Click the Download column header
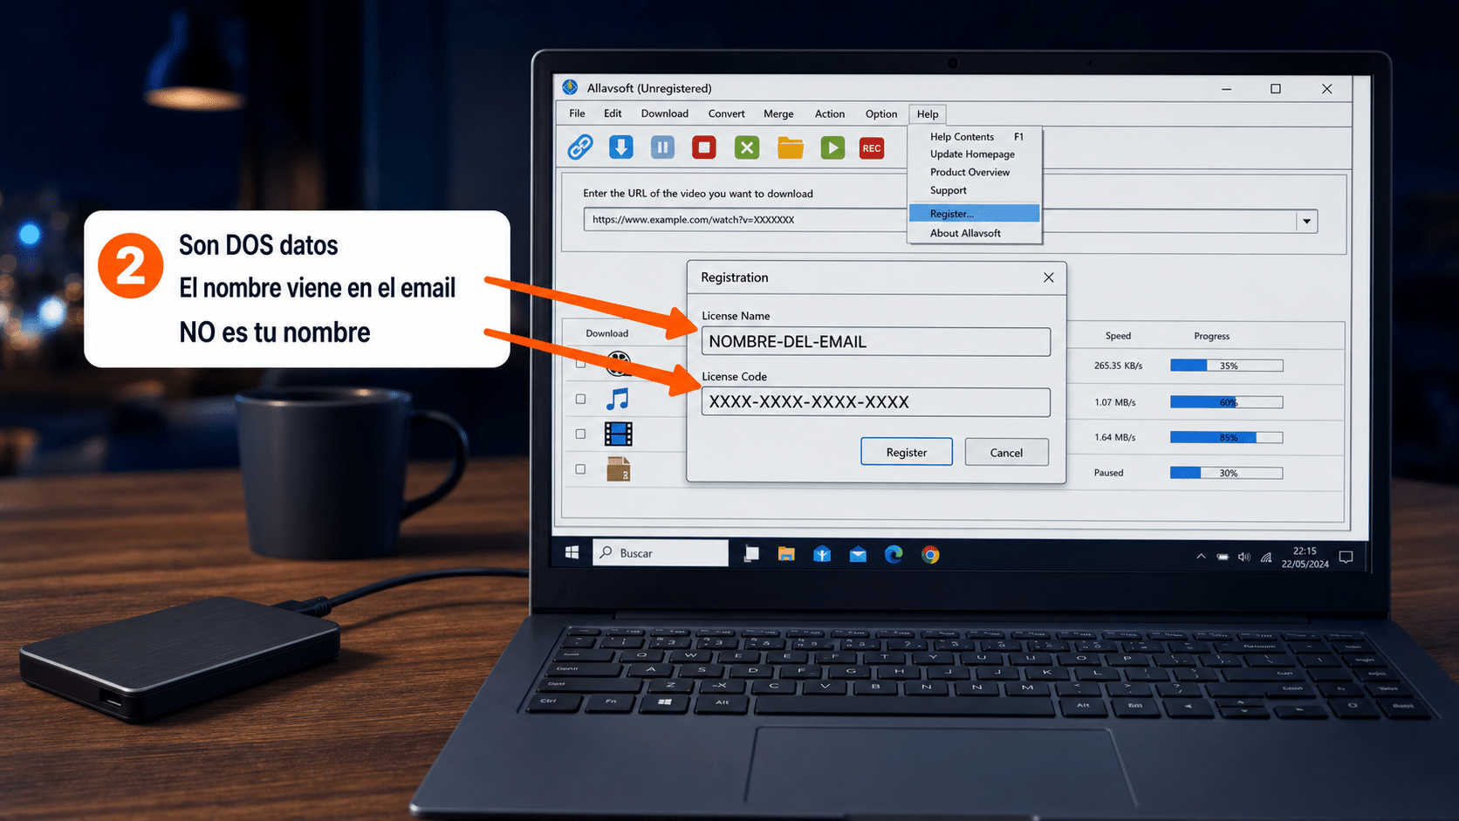1459x821 pixels. coord(607,333)
